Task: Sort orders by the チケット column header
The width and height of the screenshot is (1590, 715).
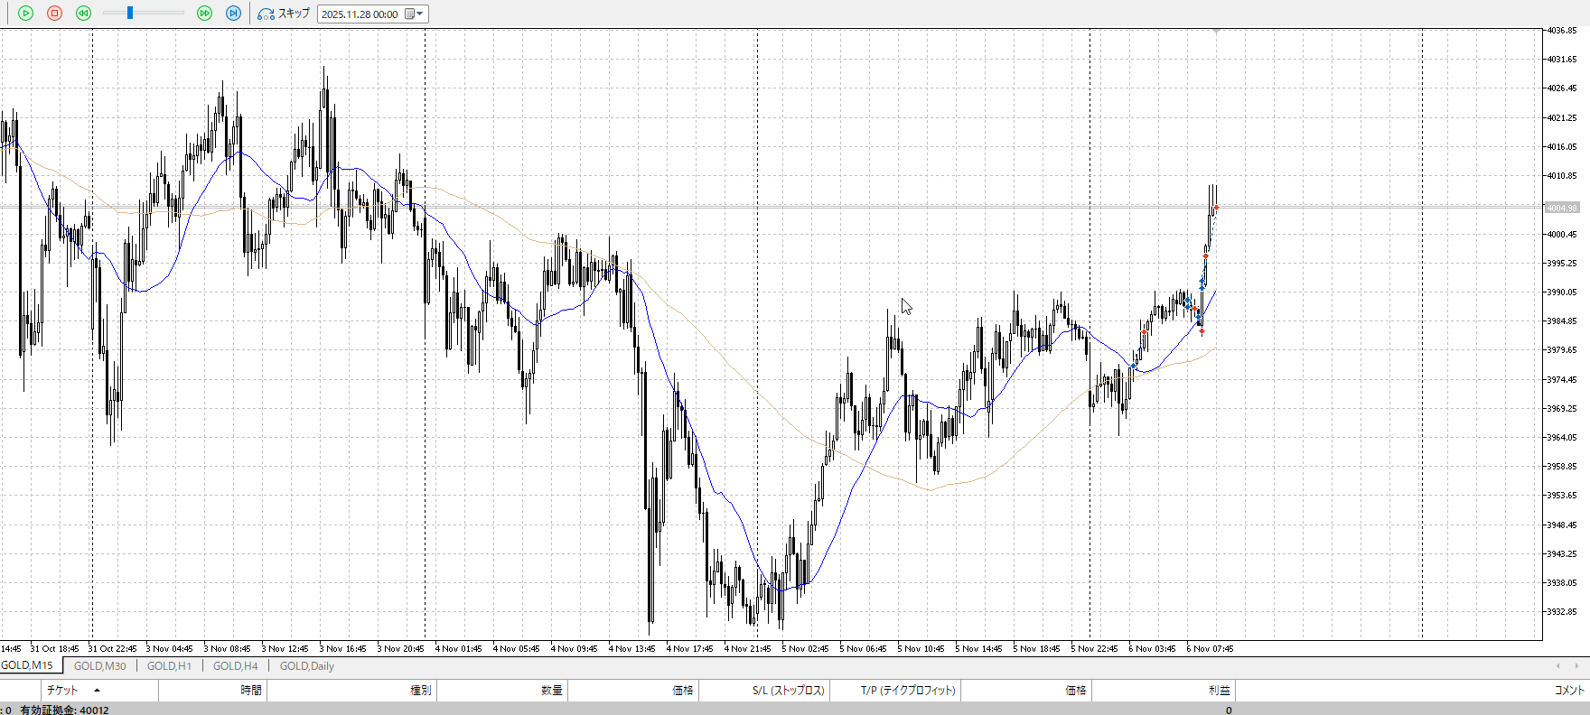Action: pyautogui.click(x=63, y=691)
